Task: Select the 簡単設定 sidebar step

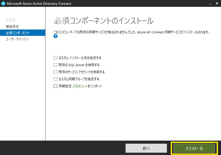Action: (12, 27)
